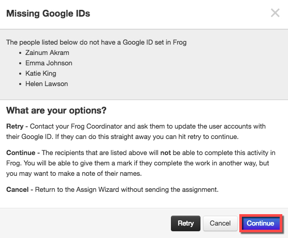Close the Missing Google IDs dialog
Image resolution: width=288 pixels, height=238 pixels.
[275, 13]
